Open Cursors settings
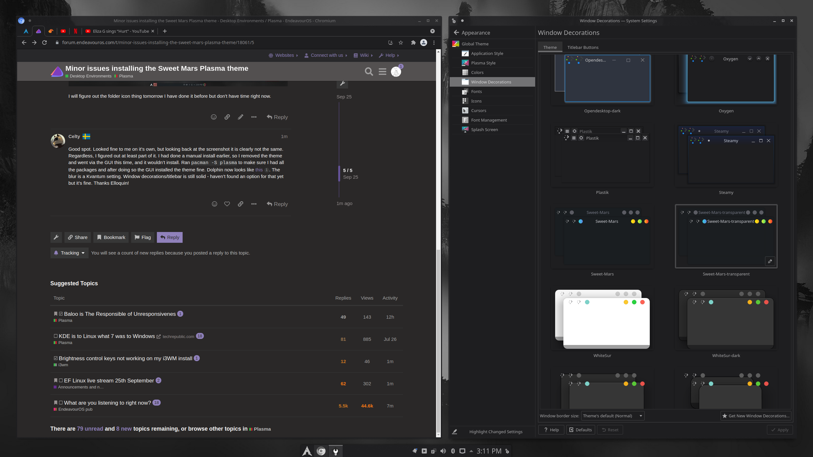 click(x=492, y=110)
